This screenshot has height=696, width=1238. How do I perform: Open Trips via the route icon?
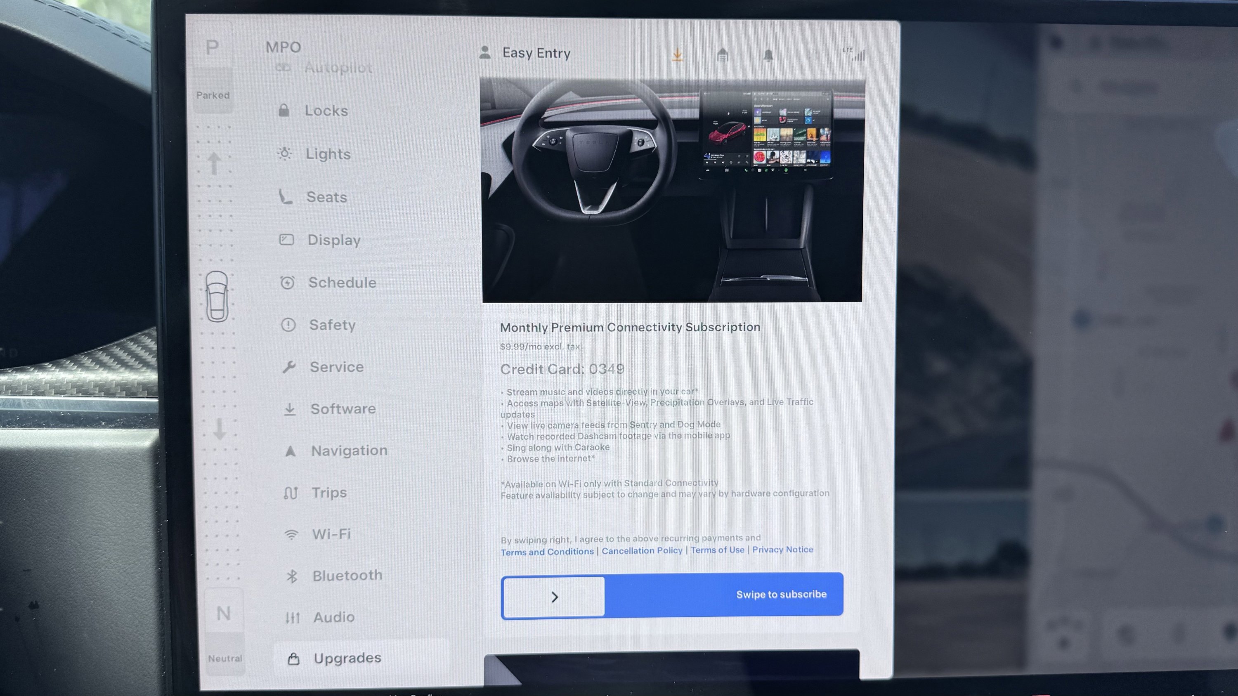click(291, 493)
